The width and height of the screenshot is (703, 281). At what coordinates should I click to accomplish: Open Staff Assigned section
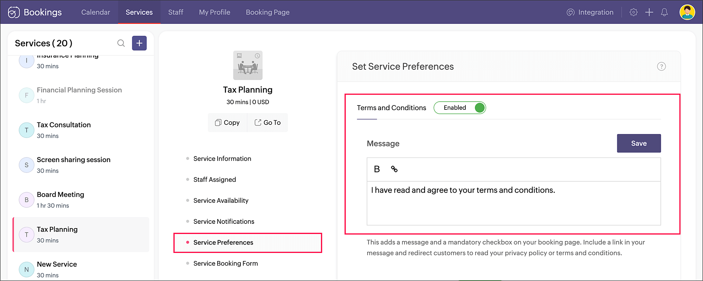(x=214, y=180)
